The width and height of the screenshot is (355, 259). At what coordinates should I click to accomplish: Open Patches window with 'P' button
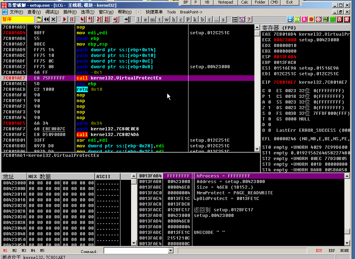pos(188,19)
